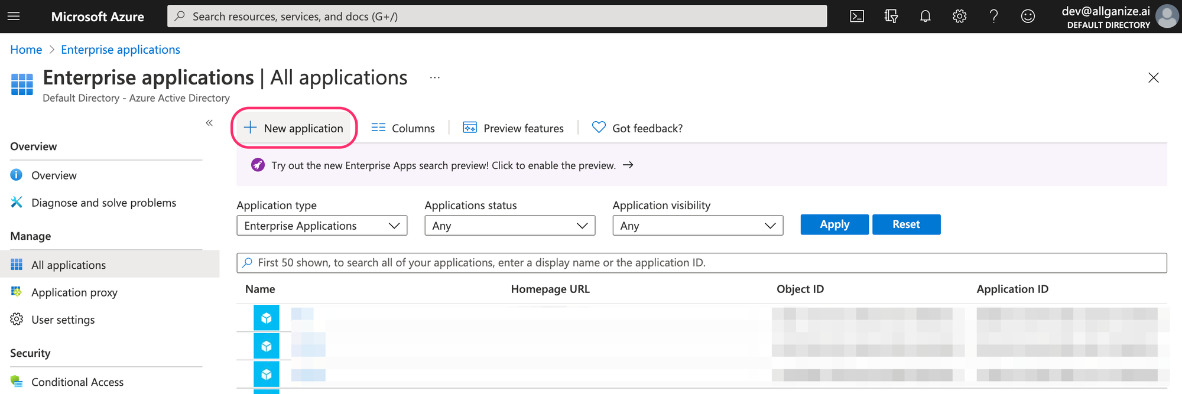The image size is (1182, 394).
Task: Click the Got feedback heart icon
Action: coord(599,128)
